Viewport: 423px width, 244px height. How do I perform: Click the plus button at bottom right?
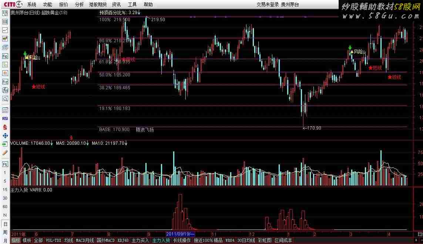pyautogui.click(x=416, y=240)
